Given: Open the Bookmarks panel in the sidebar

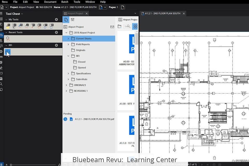Looking at the screenshot, I should point(1,24).
